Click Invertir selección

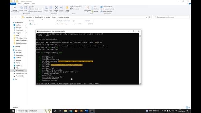coord(106,11)
